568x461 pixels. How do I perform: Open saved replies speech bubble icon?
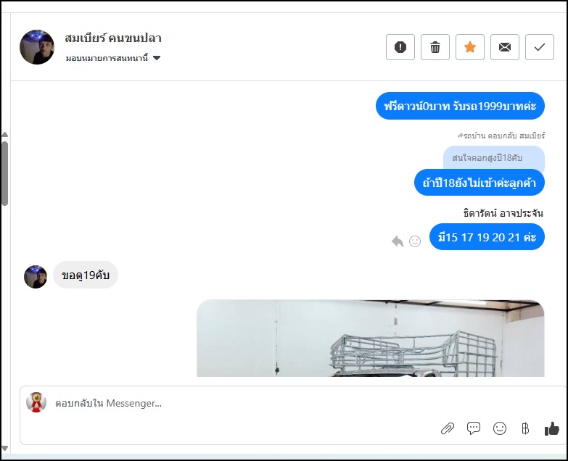coord(474,428)
